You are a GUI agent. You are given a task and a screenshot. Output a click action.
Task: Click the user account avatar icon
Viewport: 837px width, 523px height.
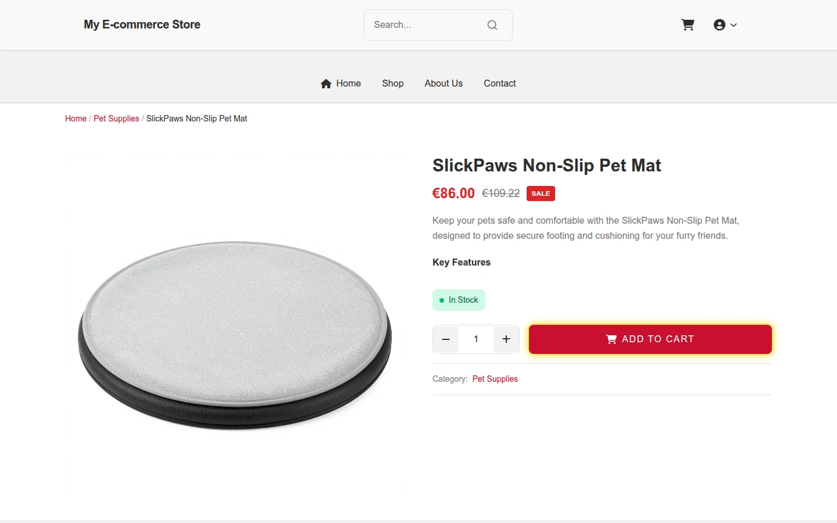click(720, 25)
